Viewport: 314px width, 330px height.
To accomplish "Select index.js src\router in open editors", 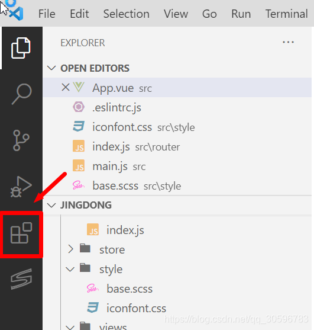I will pyautogui.click(x=177, y=146).
